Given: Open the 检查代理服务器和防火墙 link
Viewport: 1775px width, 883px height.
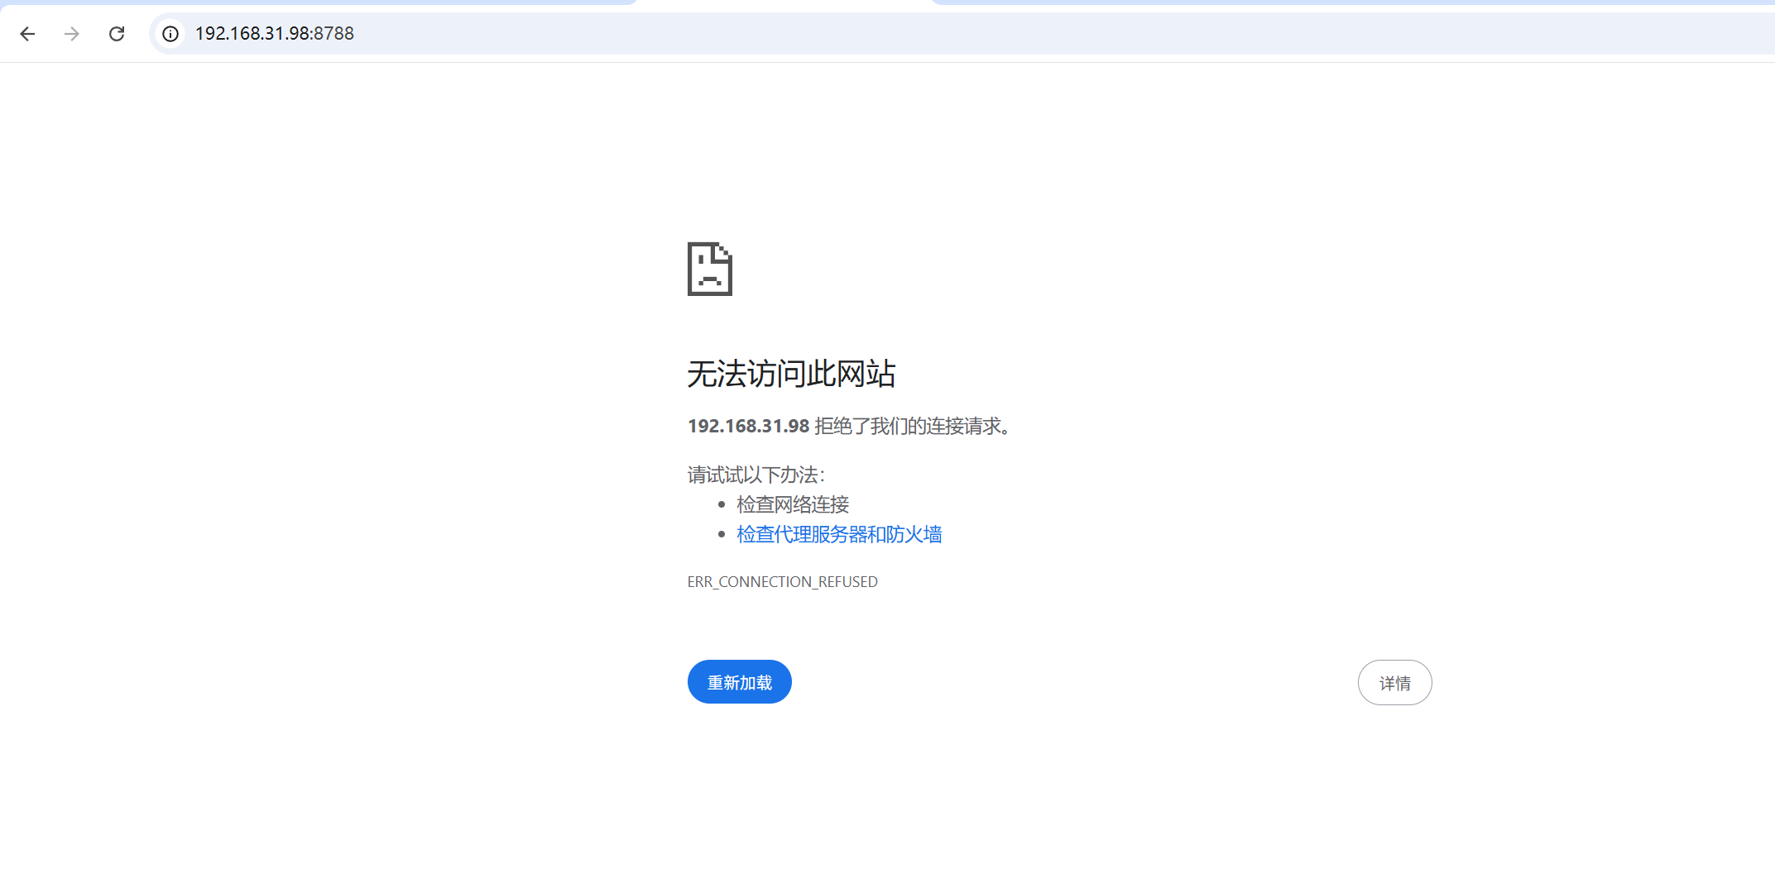Looking at the screenshot, I should (839, 535).
